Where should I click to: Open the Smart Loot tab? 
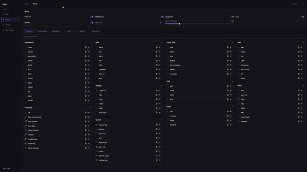pyautogui.click(x=95, y=31)
